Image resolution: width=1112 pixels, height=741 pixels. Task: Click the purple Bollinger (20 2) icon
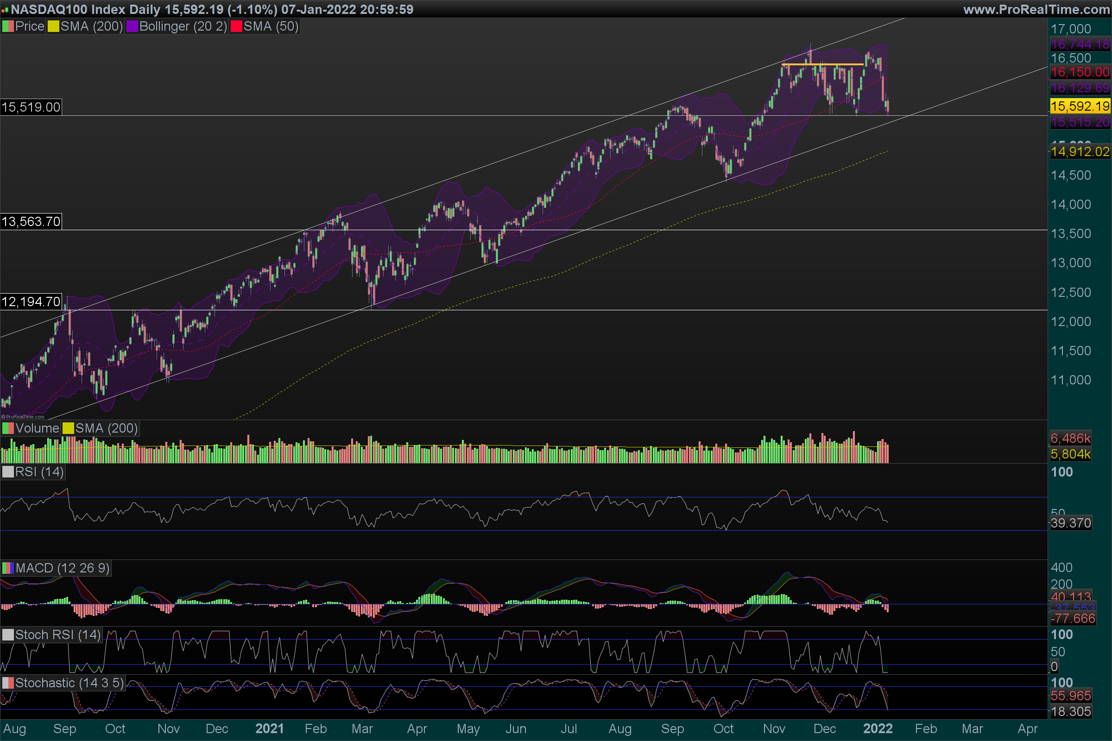click(x=132, y=26)
